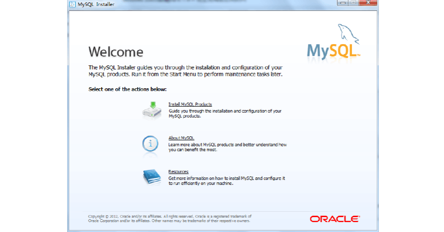Click the Resources blue books icon
Screen dimensions: 444x232
[152, 176]
